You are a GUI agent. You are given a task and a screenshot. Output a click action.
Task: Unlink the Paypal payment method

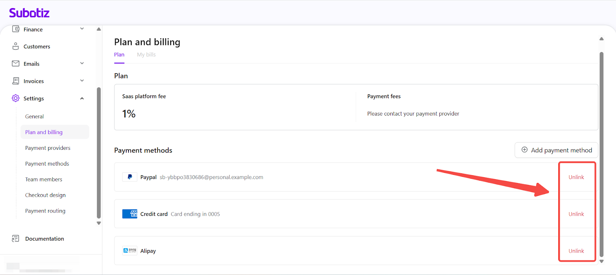(576, 177)
